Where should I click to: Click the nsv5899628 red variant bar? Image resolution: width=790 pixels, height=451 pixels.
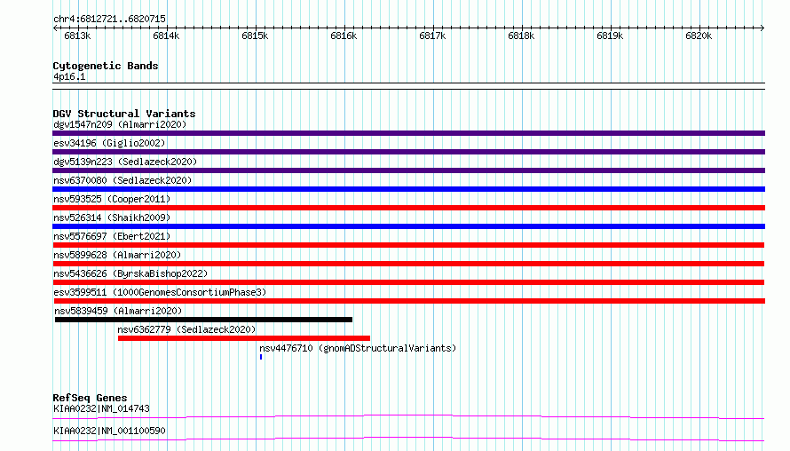(408, 264)
